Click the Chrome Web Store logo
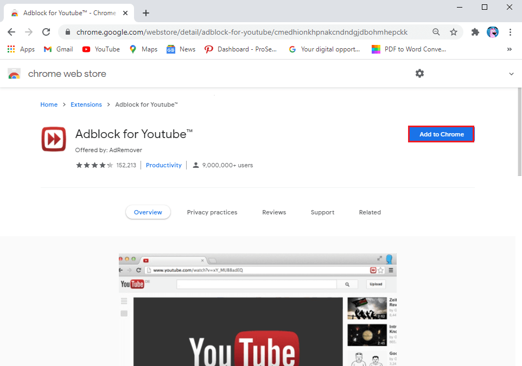The height and width of the screenshot is (366, 522). tap(14, 74)
